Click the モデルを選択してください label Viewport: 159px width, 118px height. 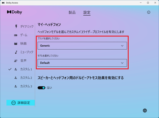tap(48, 56)
